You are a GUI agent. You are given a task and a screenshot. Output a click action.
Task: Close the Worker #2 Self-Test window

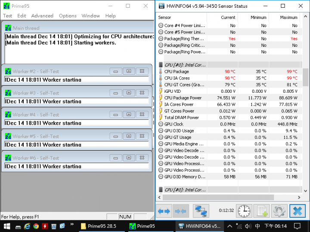tap(142, 71)
